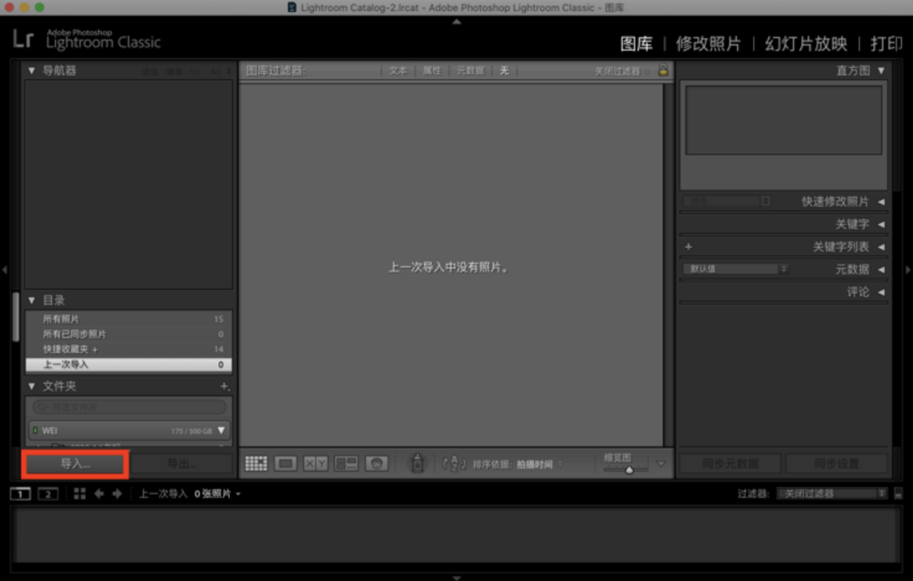Switch to the 修改照片 module
913x581 pixels.
[708, 44]
